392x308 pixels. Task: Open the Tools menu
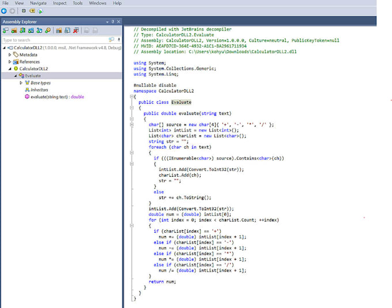click(x=77, y=3)
